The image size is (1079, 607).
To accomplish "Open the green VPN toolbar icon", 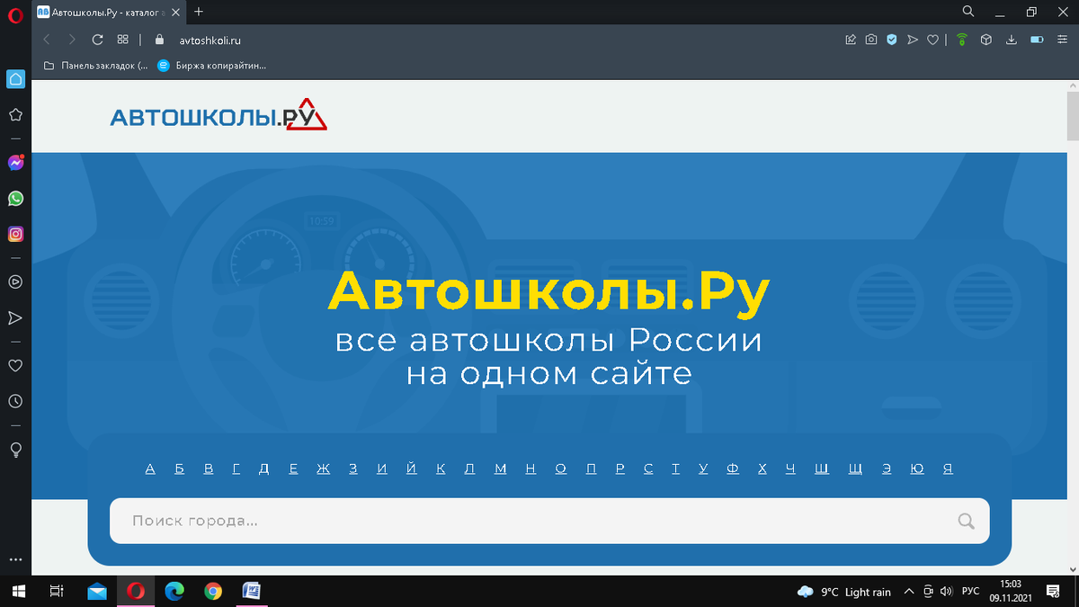I will pos(962,40).
